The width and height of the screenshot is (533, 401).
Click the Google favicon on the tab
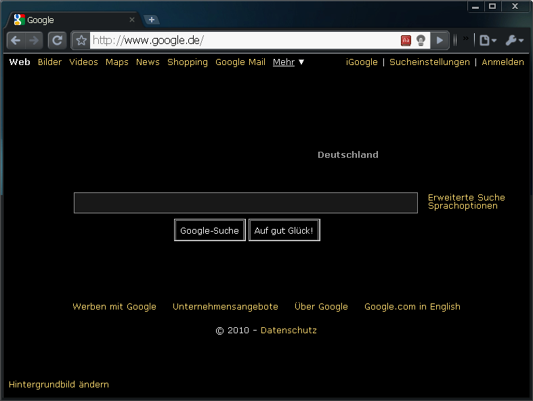tap(20, 20)
